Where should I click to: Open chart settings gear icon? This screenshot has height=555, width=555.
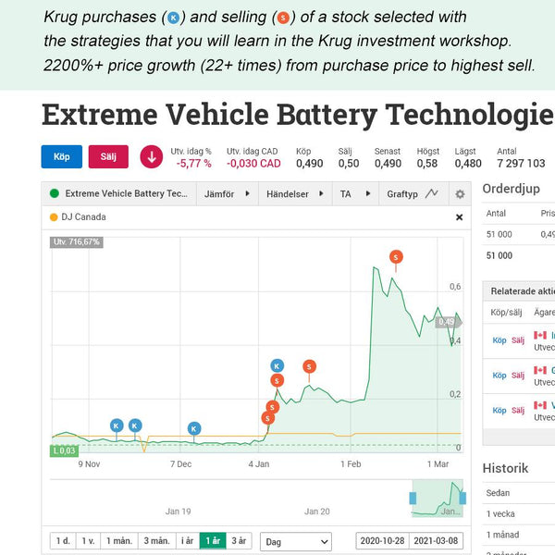[x=460, y=194]
